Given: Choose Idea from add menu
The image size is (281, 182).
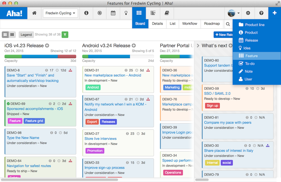Looking at the screenshot, I should tap(256, 48).
